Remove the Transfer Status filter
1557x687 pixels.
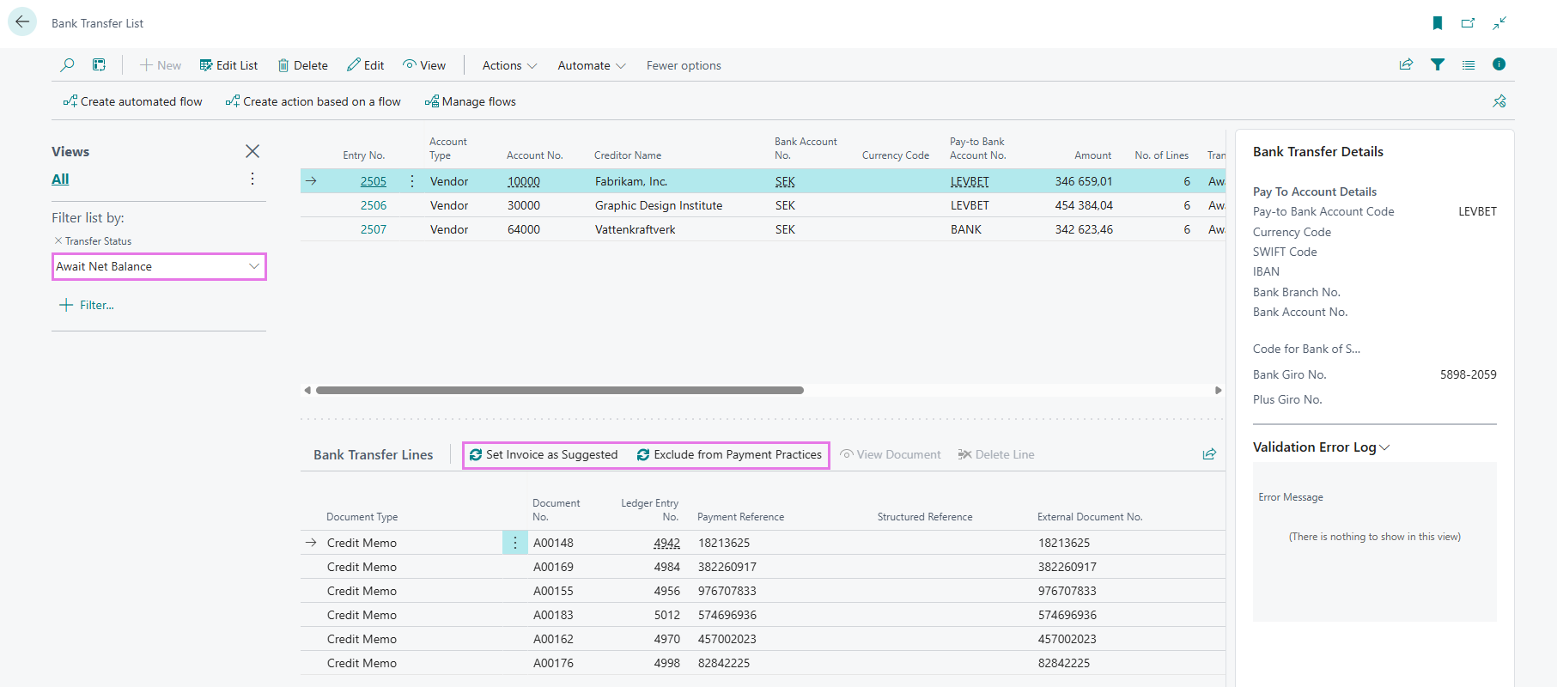[x=58, y=241]
